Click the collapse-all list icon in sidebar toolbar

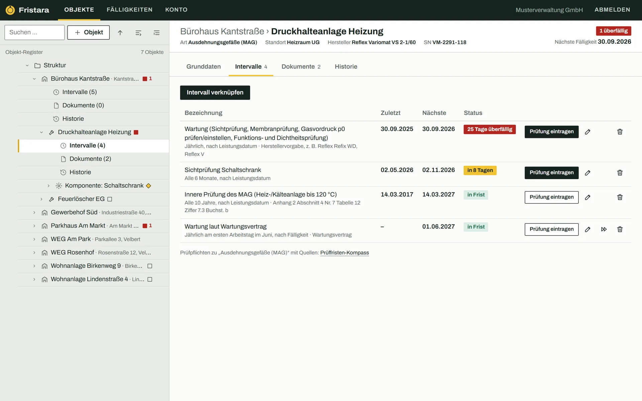pos(138,32)
